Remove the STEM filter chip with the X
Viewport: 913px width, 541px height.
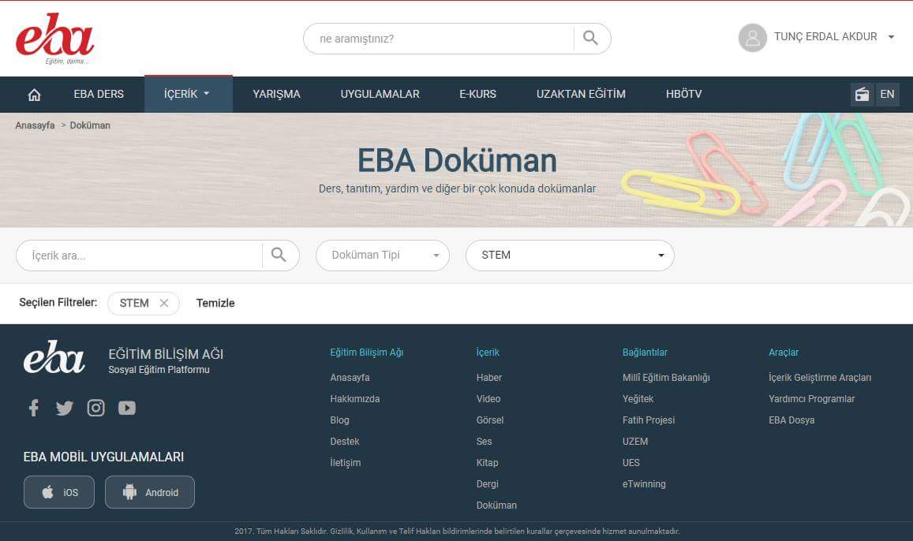[x=164, y=303]
